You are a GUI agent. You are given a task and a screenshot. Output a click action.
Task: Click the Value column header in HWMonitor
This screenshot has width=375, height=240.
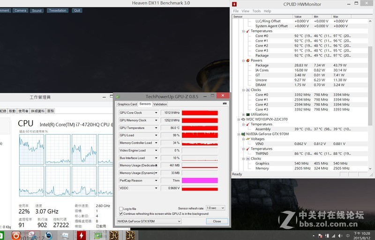pos(302,16)
